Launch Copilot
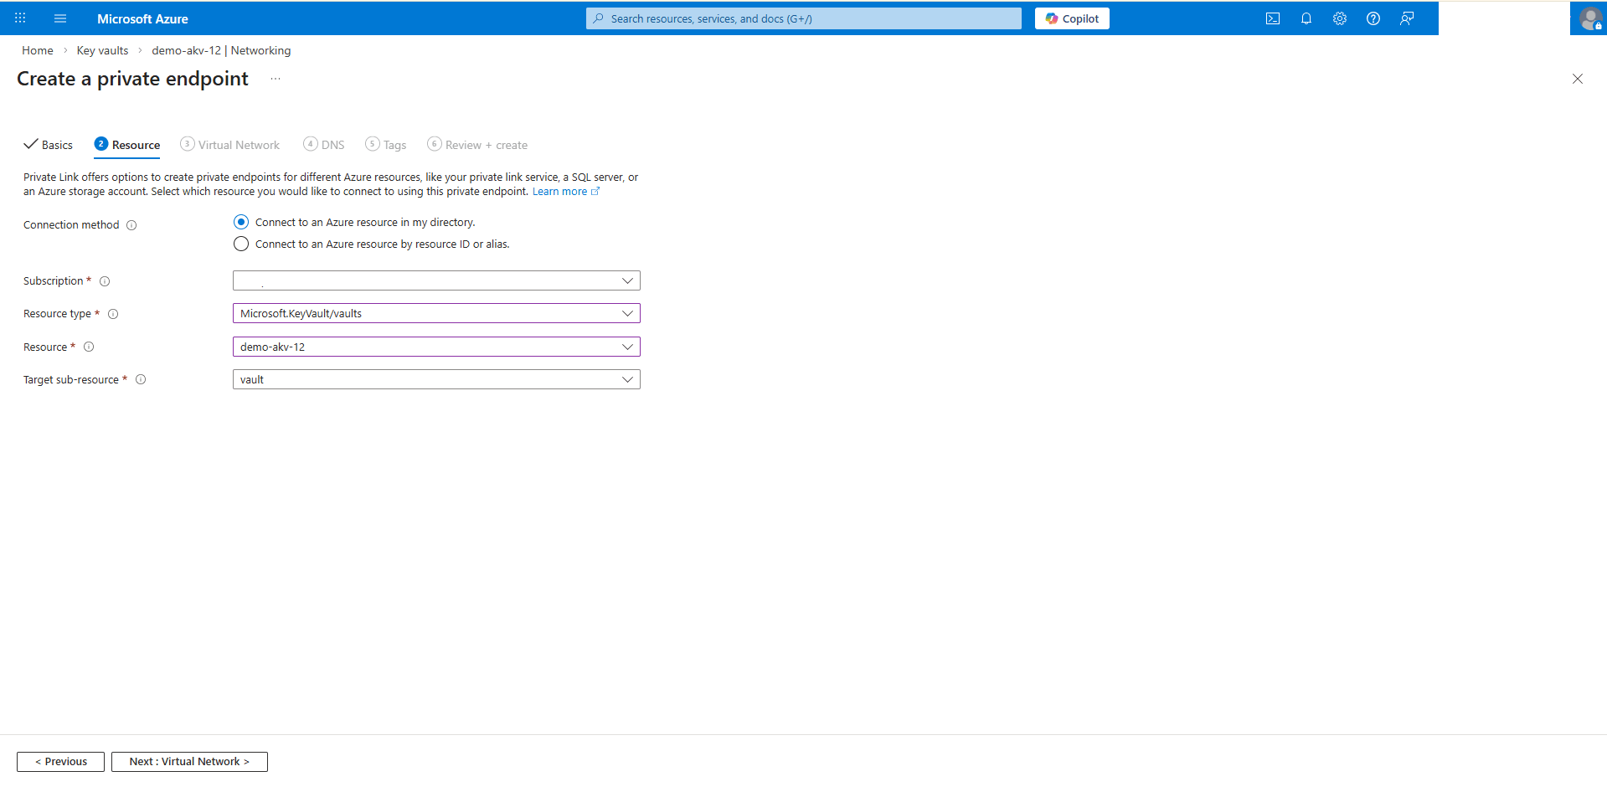The height and width of the screenshot is (792, 1607). tap(1072, 18)
